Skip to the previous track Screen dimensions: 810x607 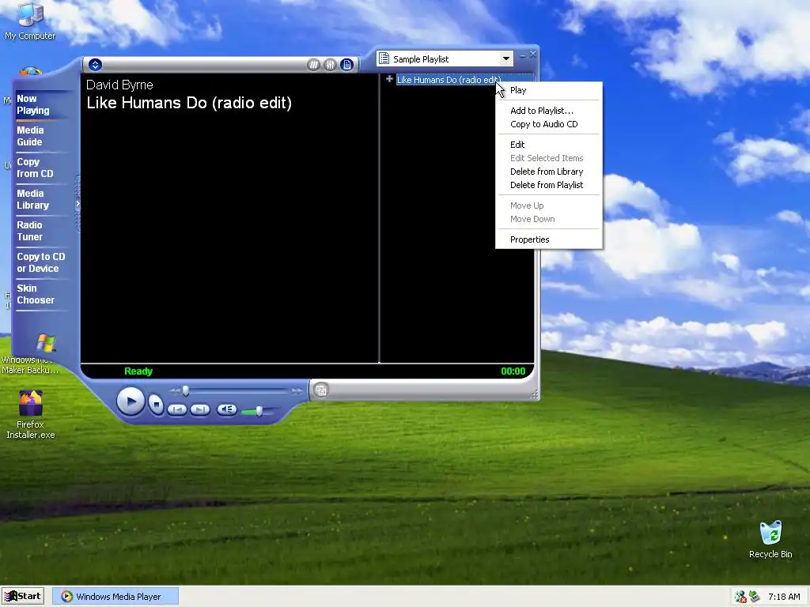tap(177, 409)
